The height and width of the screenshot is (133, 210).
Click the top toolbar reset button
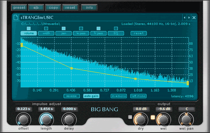pyautogui.click(x=70, y=7)
